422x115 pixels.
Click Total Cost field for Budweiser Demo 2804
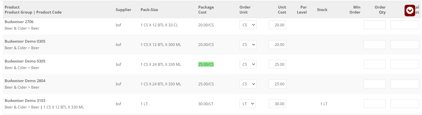coord(405,84)
